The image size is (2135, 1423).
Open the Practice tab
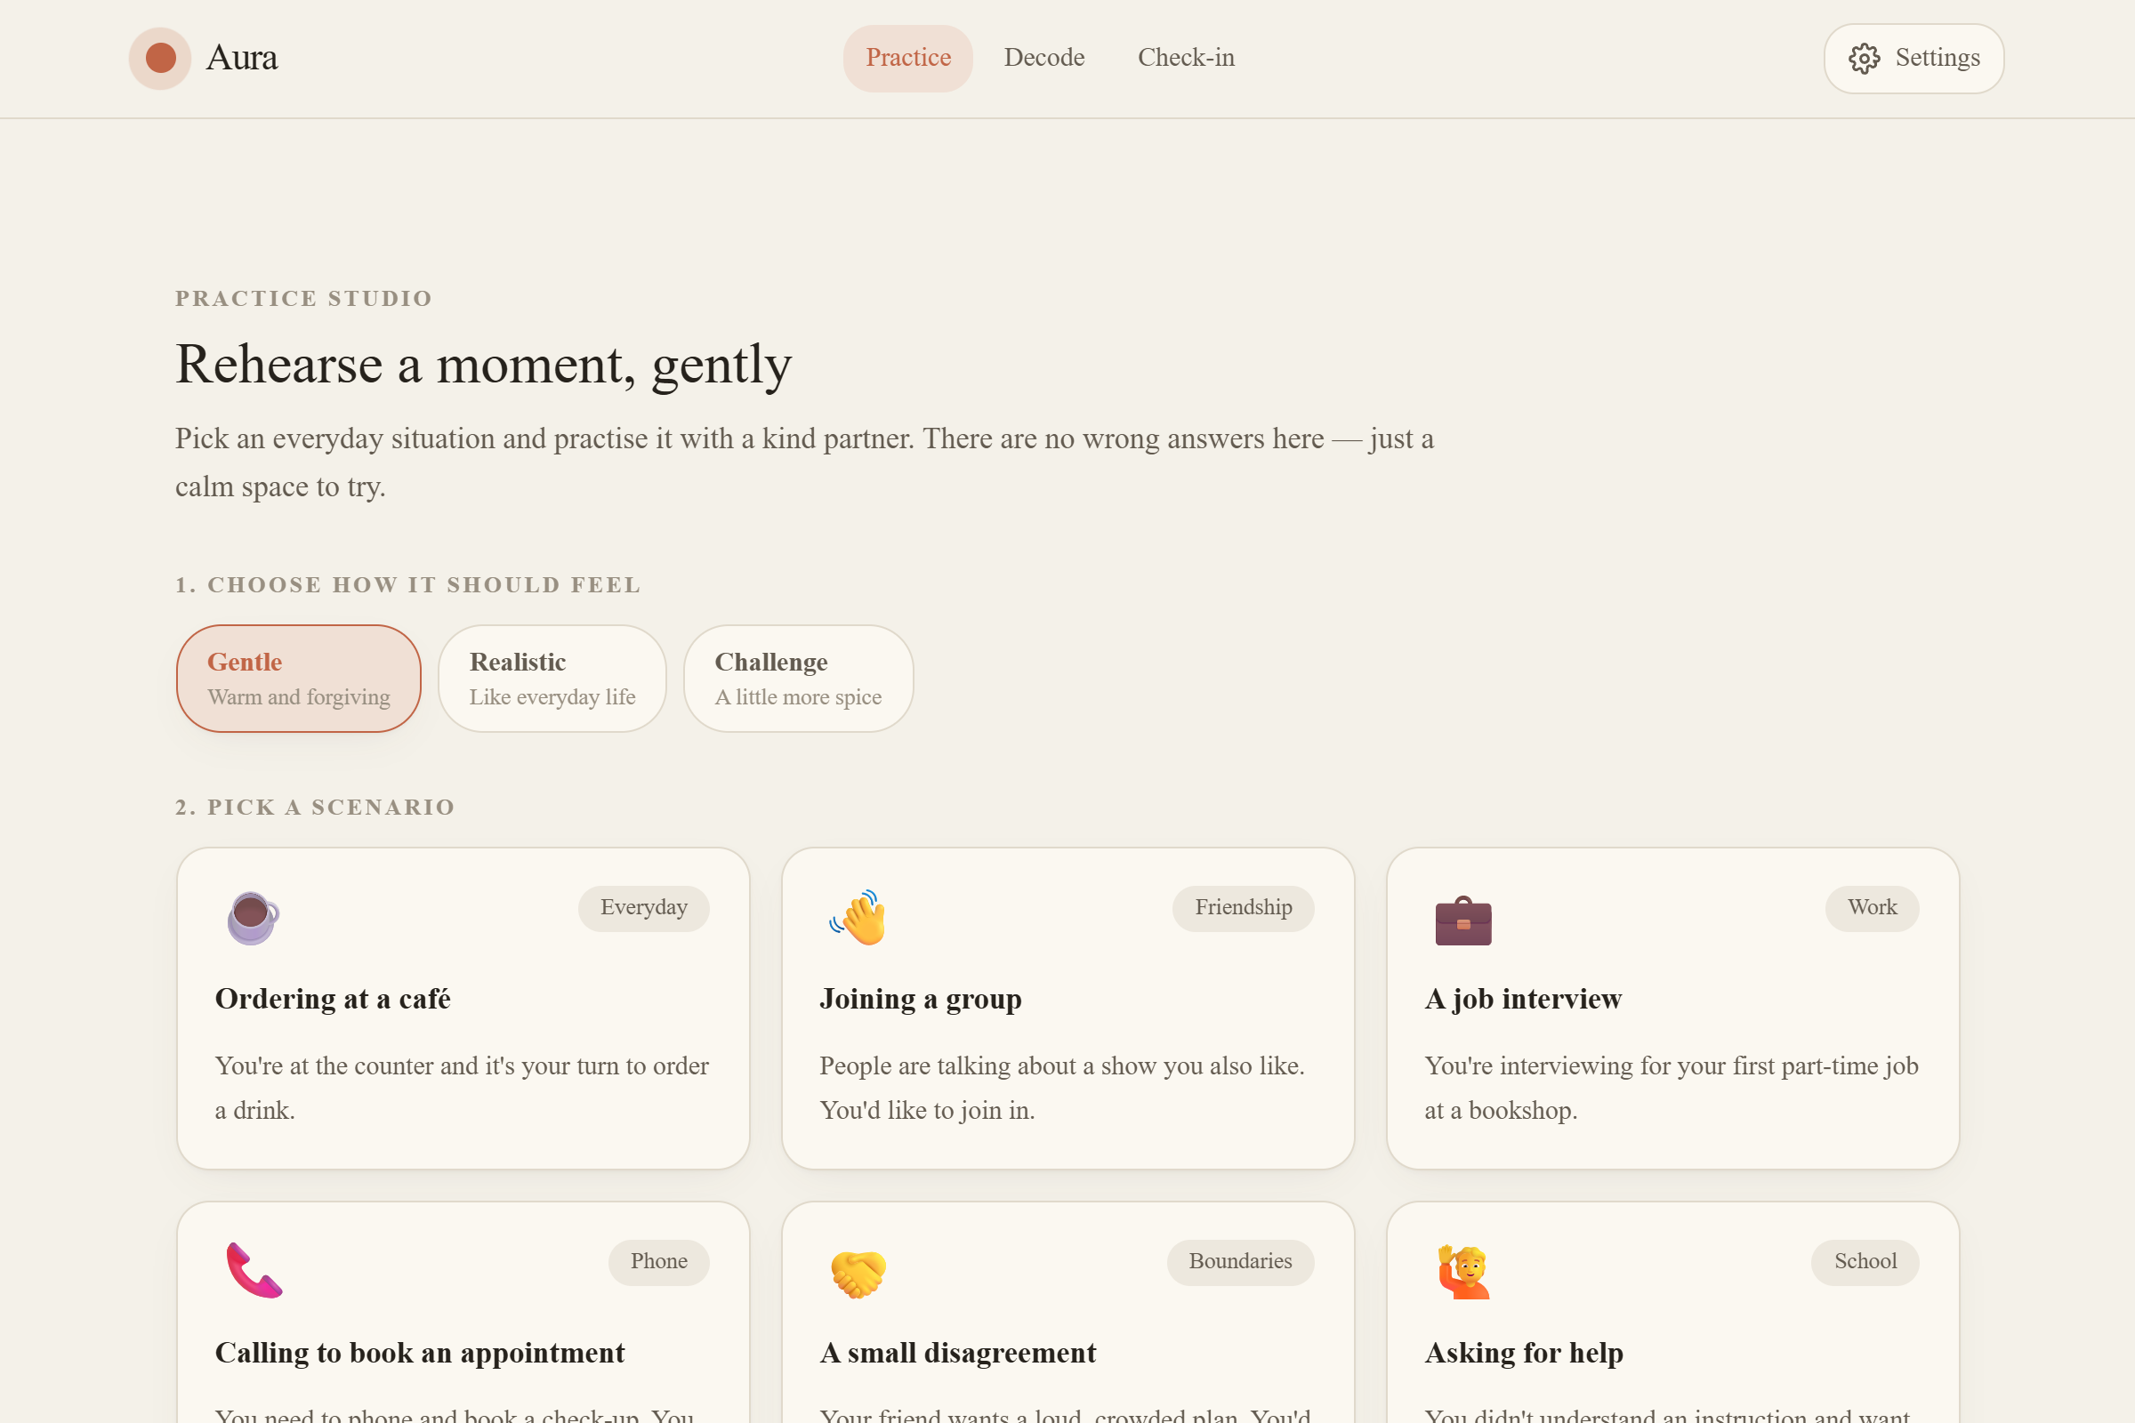(907, 58)
